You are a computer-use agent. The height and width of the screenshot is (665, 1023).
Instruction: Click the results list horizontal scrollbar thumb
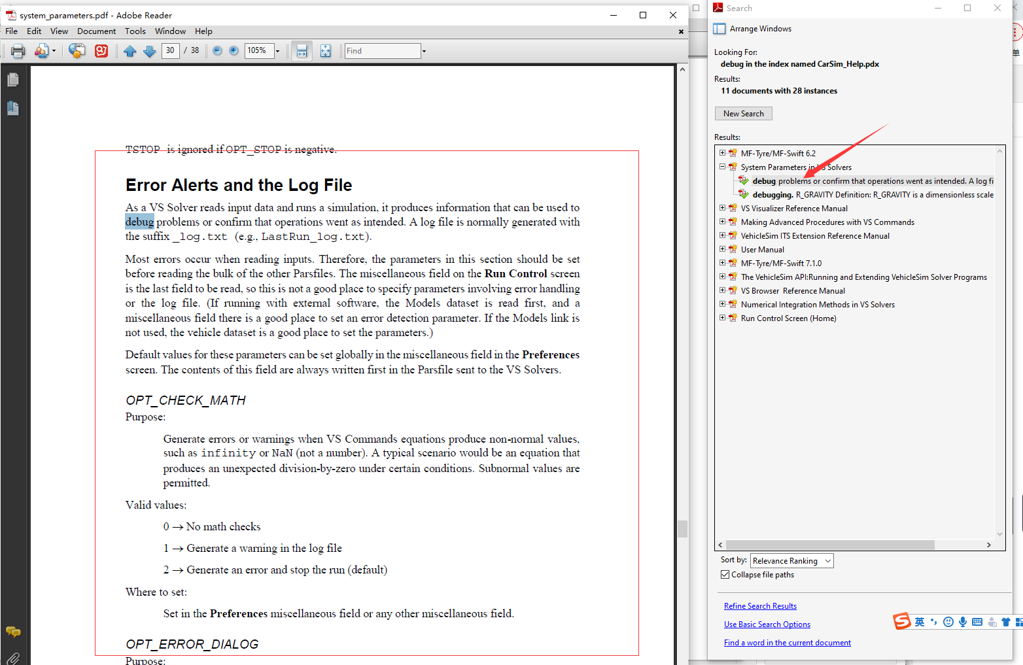(x=830, y=545)
